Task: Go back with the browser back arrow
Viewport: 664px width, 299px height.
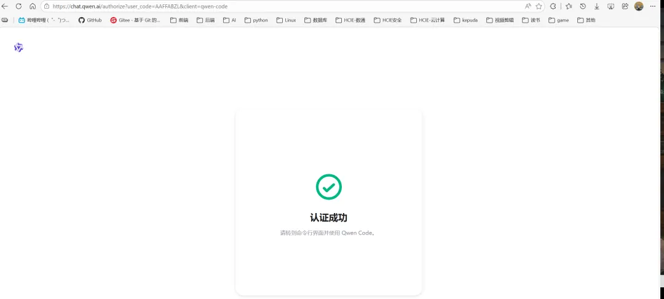Action: point(5,6)
